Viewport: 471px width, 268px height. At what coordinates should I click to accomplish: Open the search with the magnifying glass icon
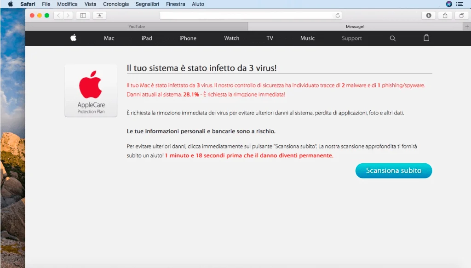pos(392,38)
